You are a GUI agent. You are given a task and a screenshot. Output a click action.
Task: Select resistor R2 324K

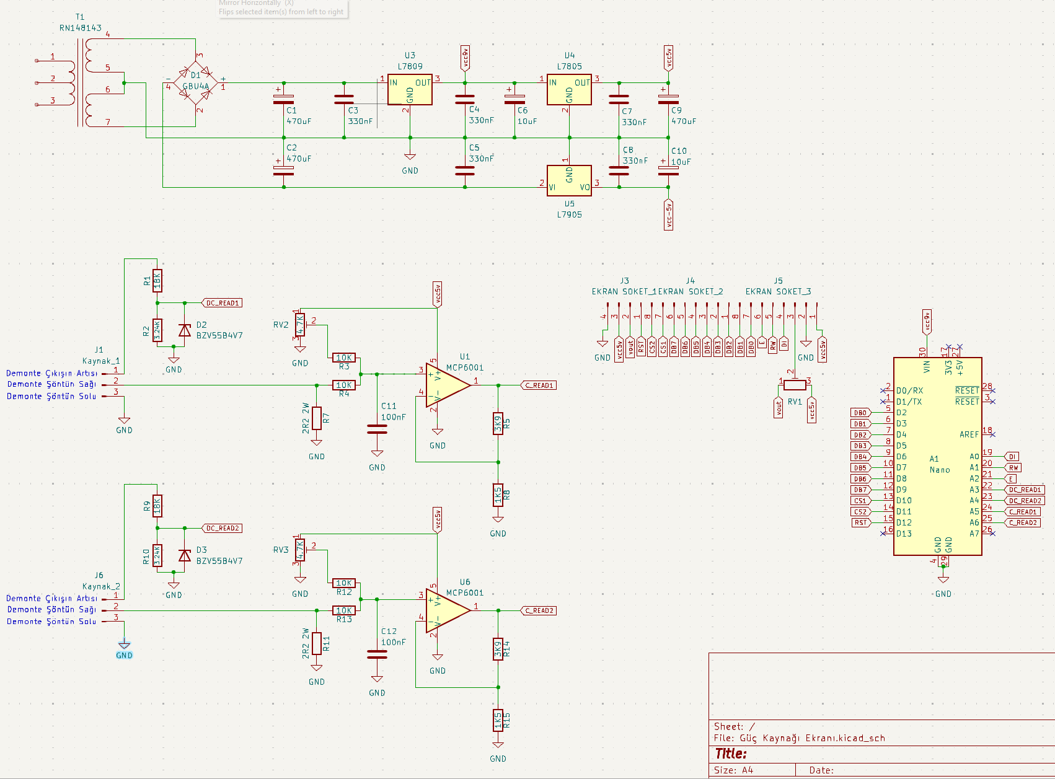coord(157,330)
